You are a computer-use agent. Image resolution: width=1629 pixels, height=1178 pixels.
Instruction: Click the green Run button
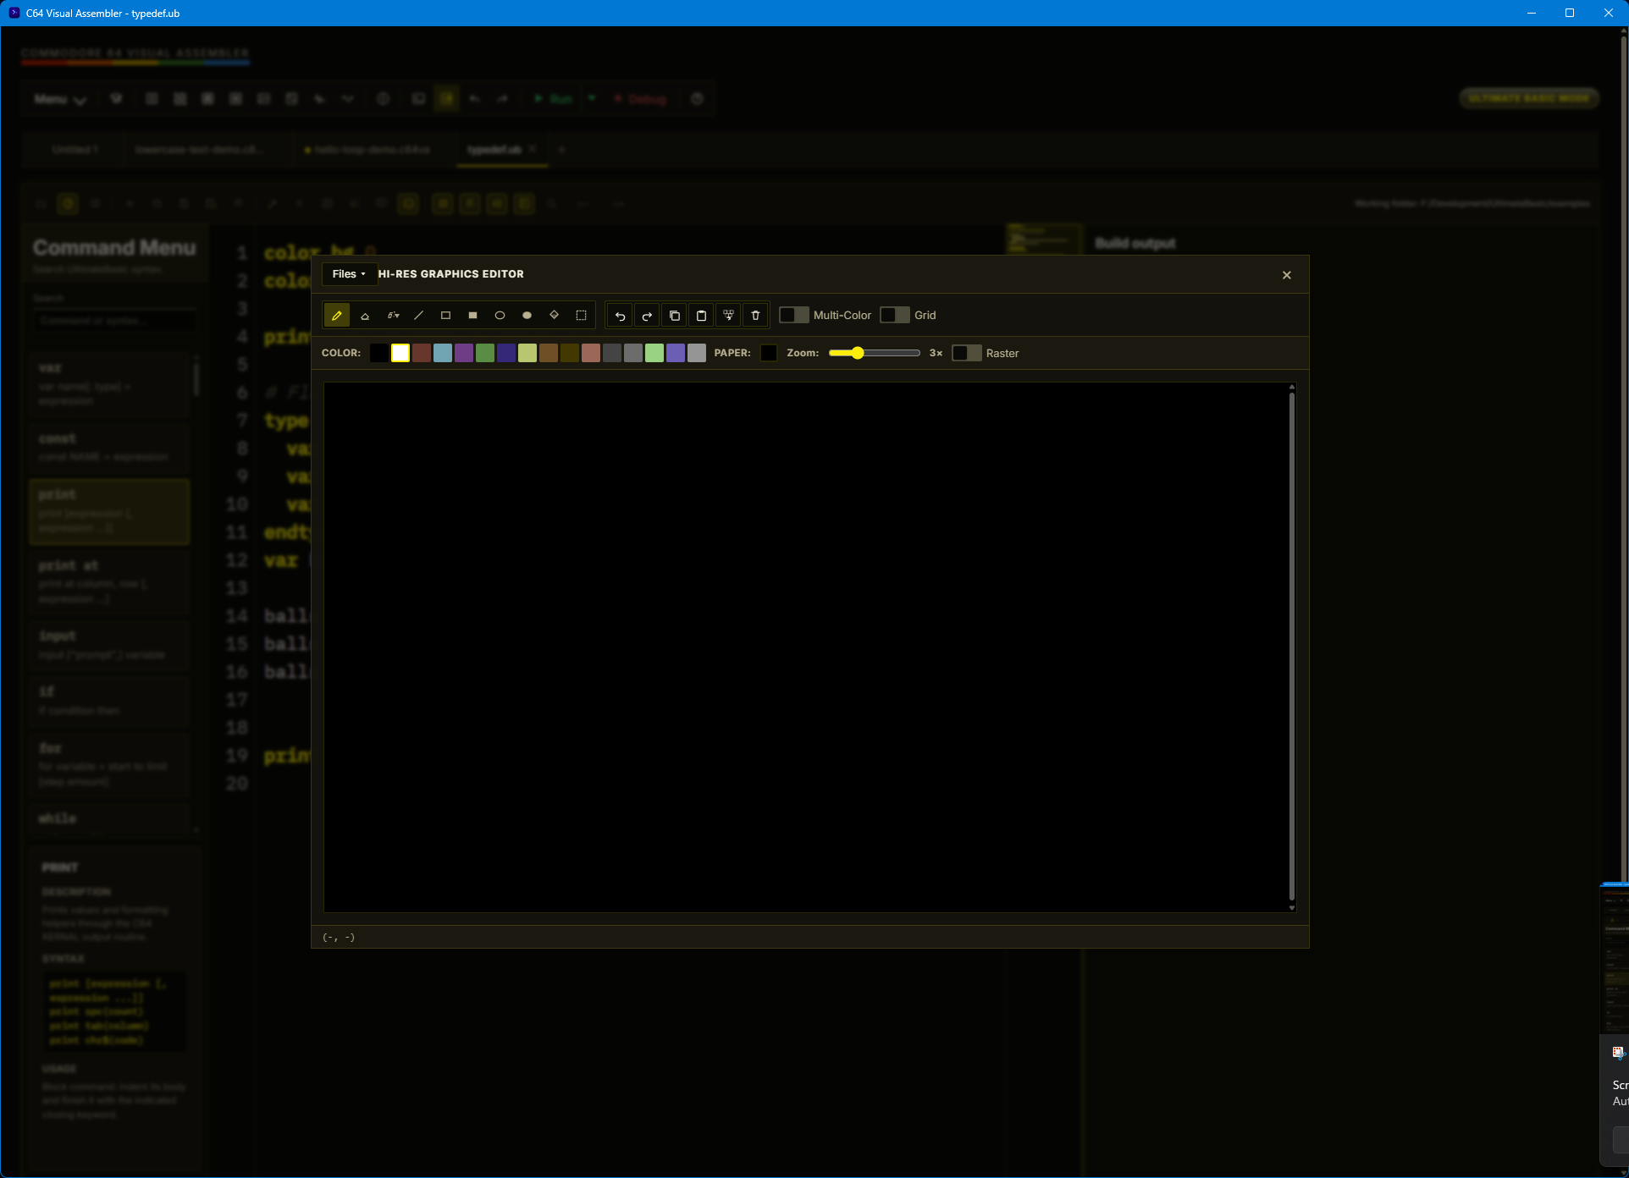[x=553, y=99]
